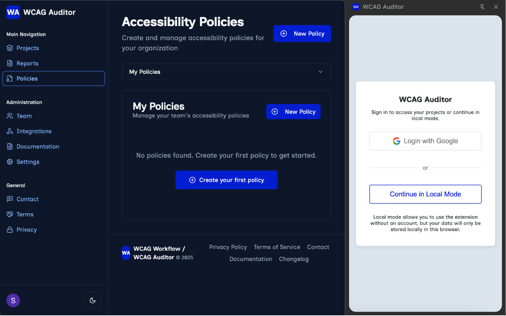Toggle dark mode with the moon button
Image resolution: width=506 pixels, height=316 pixels.
tap(93, 301)
